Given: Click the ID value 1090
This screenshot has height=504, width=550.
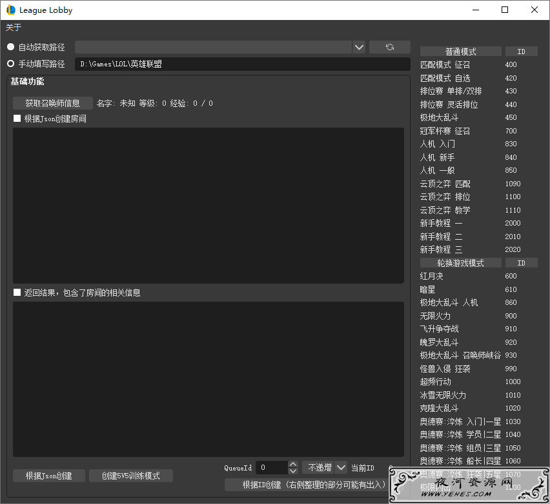Looking at the screenshot, I should tap(513, 184).
